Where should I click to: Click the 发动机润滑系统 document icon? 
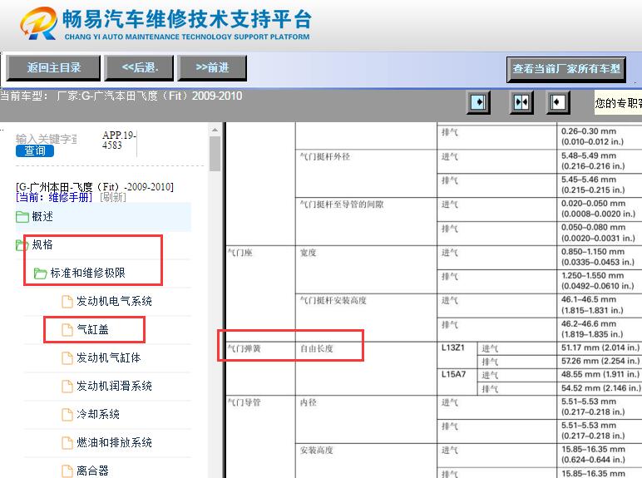click(67, 387)
